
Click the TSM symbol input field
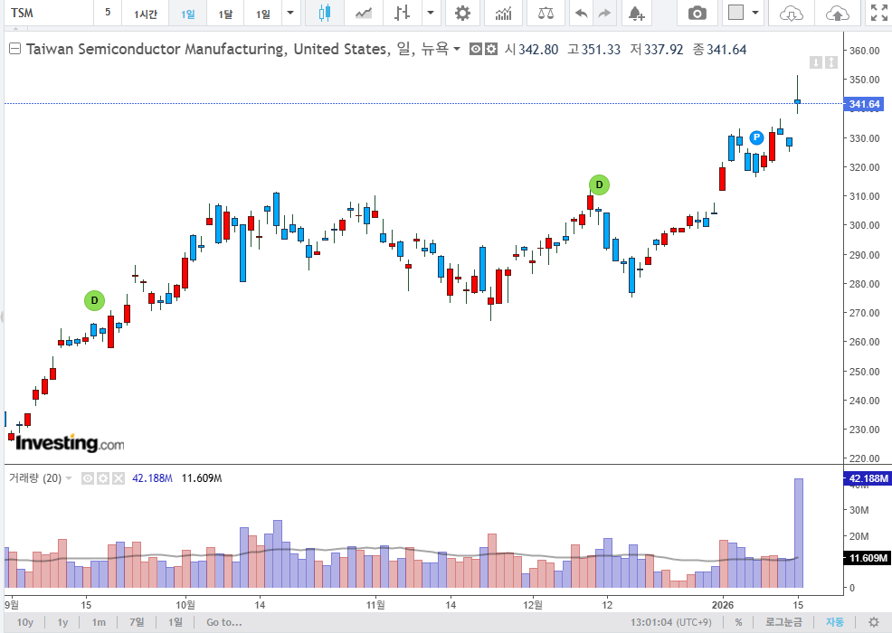45,14
